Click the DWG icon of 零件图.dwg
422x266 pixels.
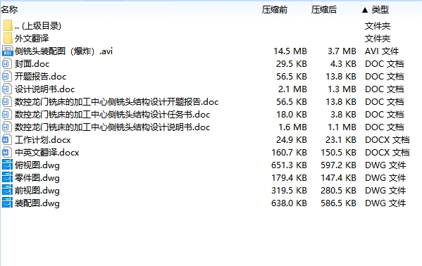point(8,178)
